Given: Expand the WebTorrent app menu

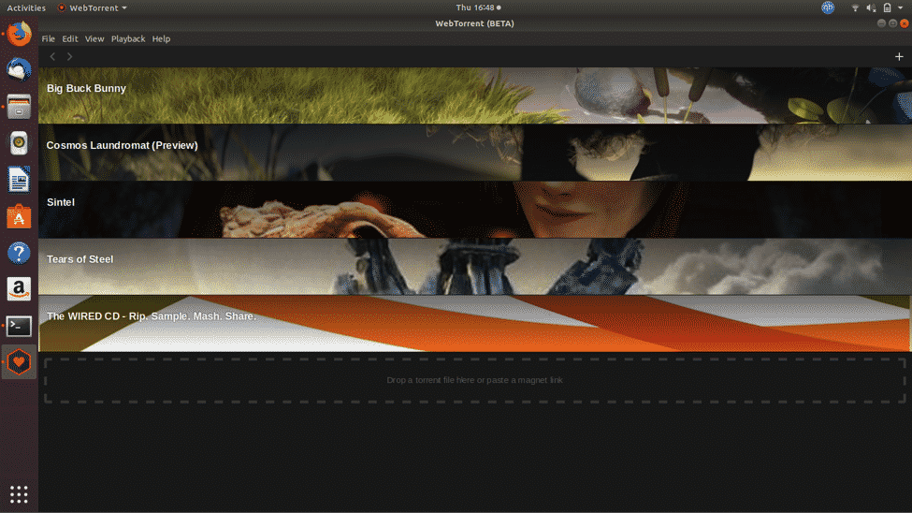Looking at the screenshot, I should [92, 7].
